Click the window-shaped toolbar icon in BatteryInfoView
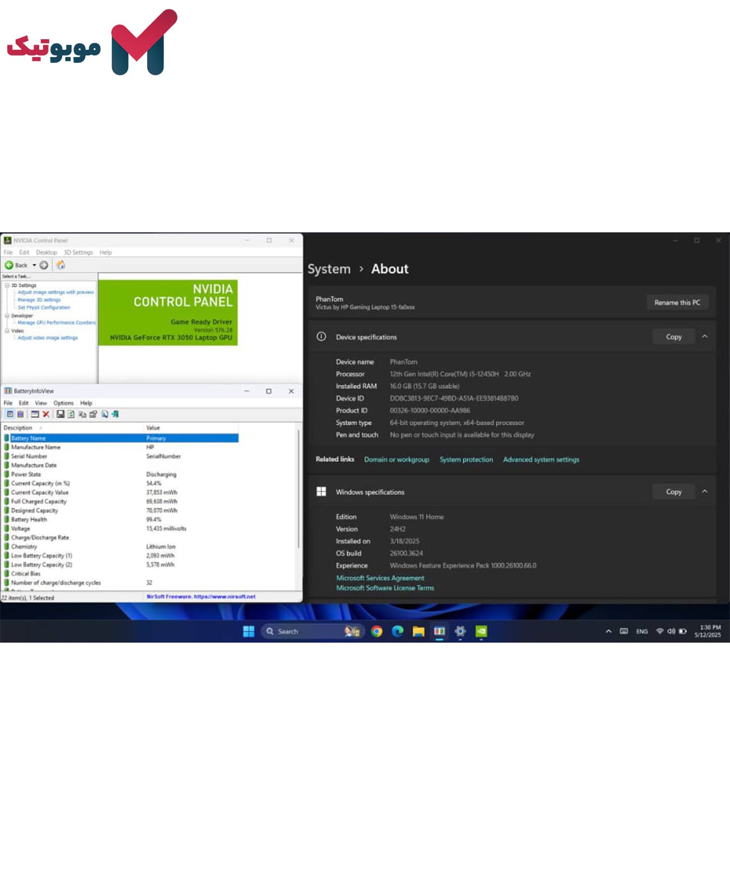 [35, 414]
